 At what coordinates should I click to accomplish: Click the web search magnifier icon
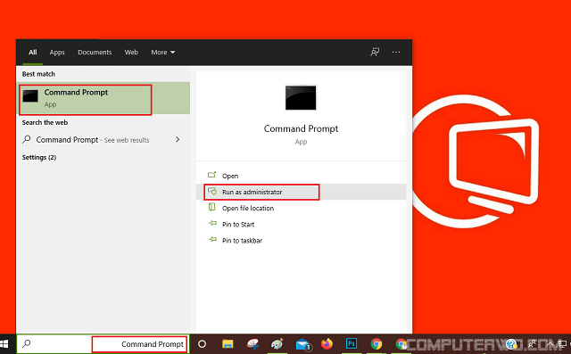coord(26,139)
